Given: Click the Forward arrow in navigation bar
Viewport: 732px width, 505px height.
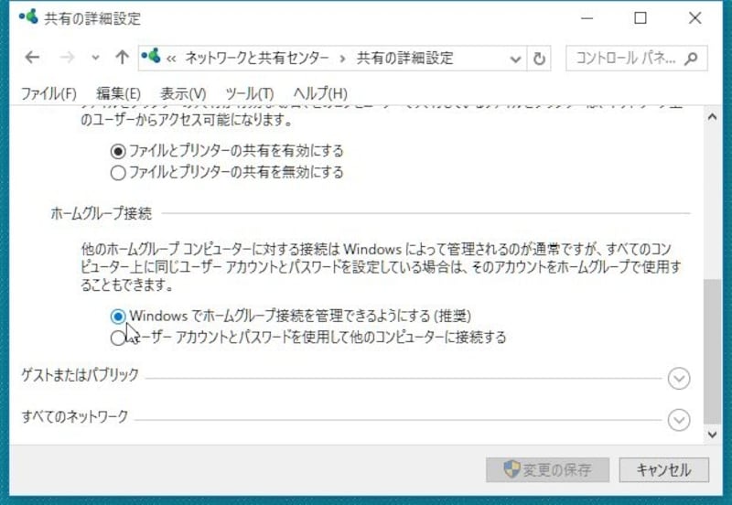Looking at the screenshot, I should click(x=67, y=58).
